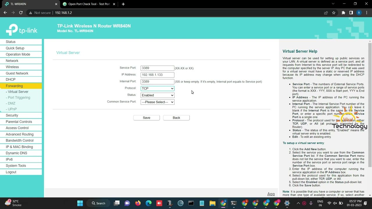Image resolution: width=372 pixels, height=209 pixels.
Task: Open the Settings gear in the taskbar
Action: [x=287, y=203]
